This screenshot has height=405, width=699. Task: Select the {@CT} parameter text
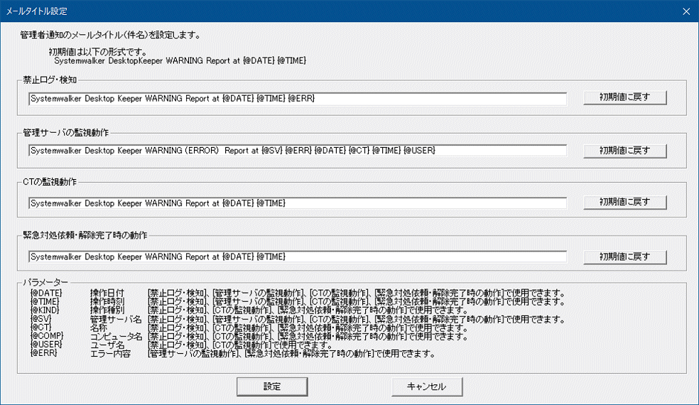(40, 328)
